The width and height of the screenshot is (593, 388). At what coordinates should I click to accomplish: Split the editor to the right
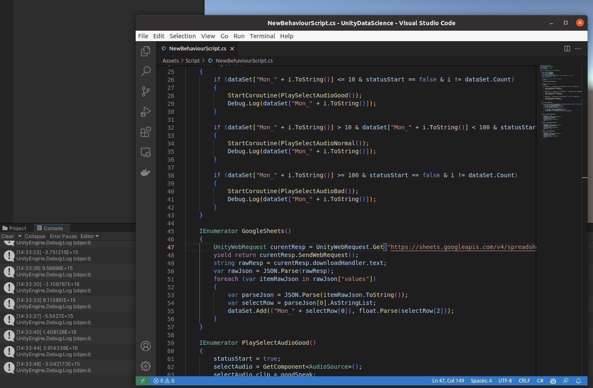pos(567,49)
